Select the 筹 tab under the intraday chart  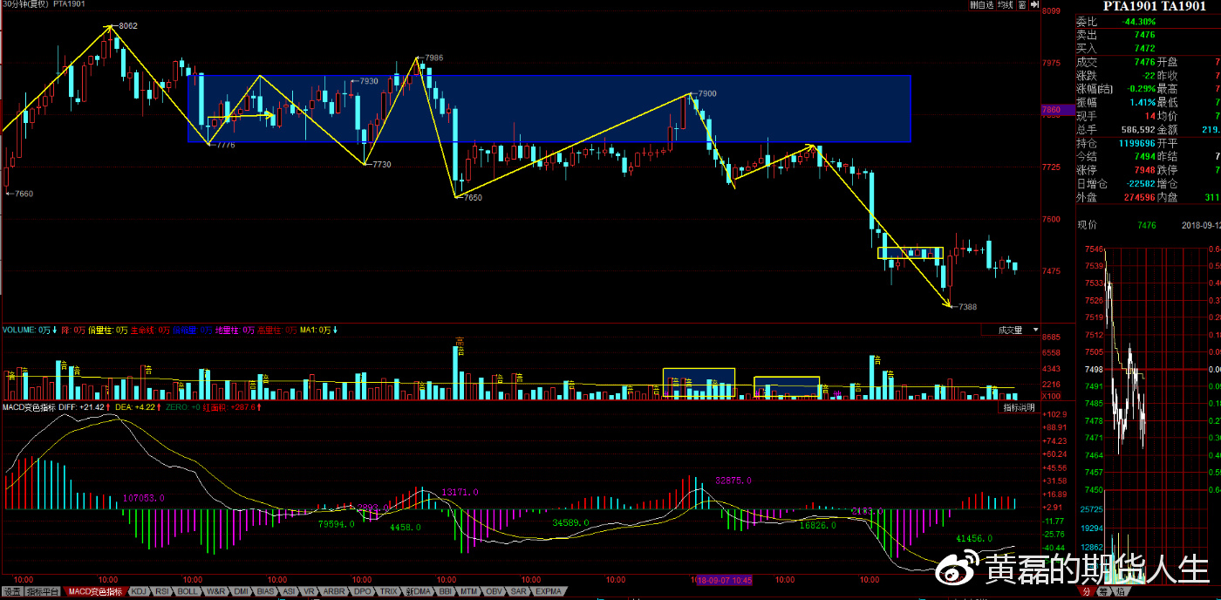1102,591
